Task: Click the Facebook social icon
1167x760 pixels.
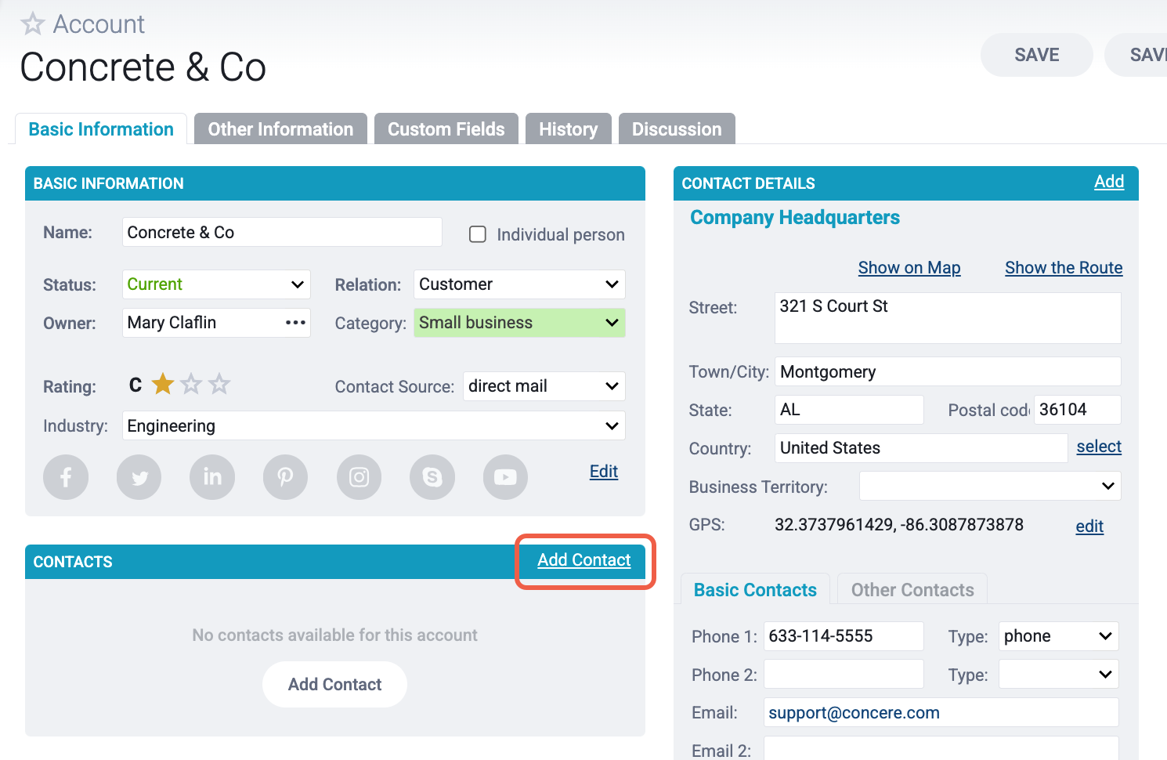Action: [66, 477]
